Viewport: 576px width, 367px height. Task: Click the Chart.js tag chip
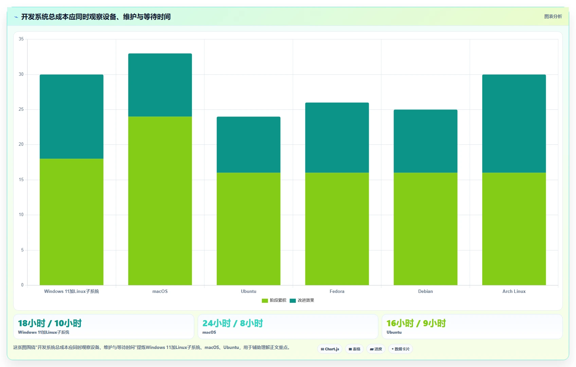pos(330,349)
